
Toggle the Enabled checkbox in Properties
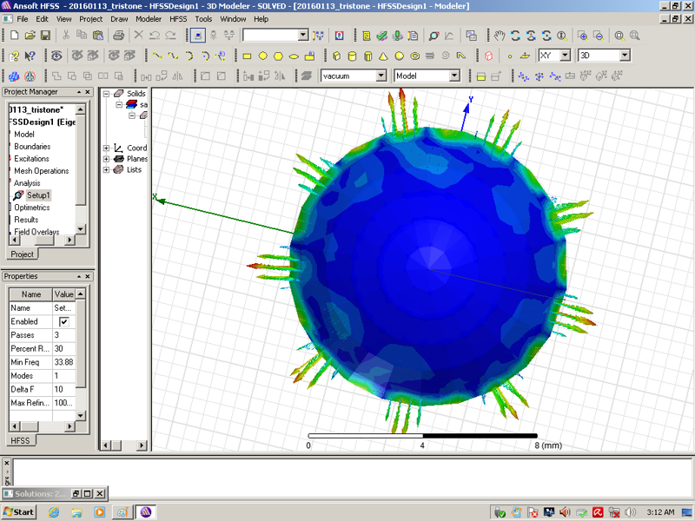point(63,321)
